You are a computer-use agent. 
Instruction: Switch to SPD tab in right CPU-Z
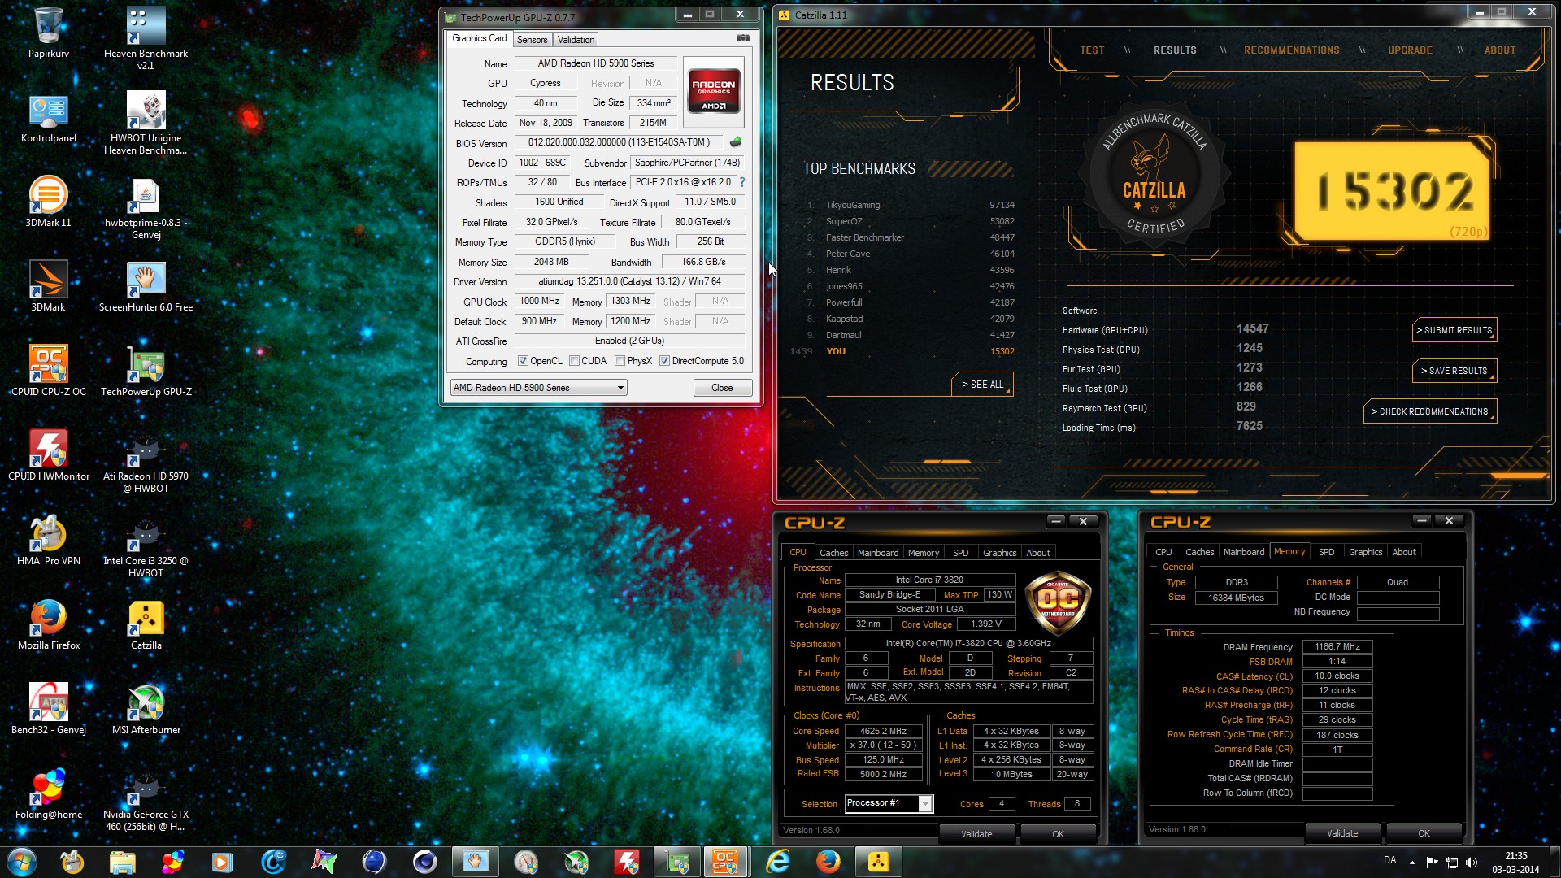[1326, 552]
